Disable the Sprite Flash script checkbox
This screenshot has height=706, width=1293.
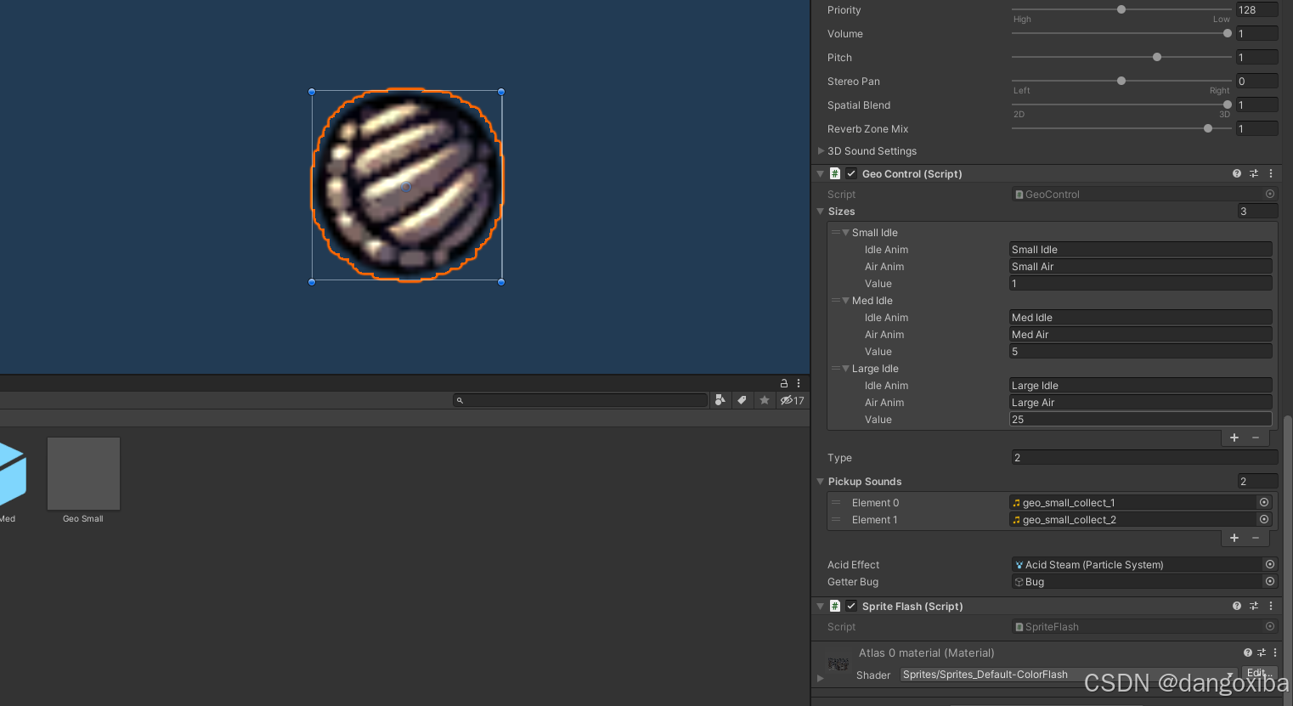pos(851,606)
